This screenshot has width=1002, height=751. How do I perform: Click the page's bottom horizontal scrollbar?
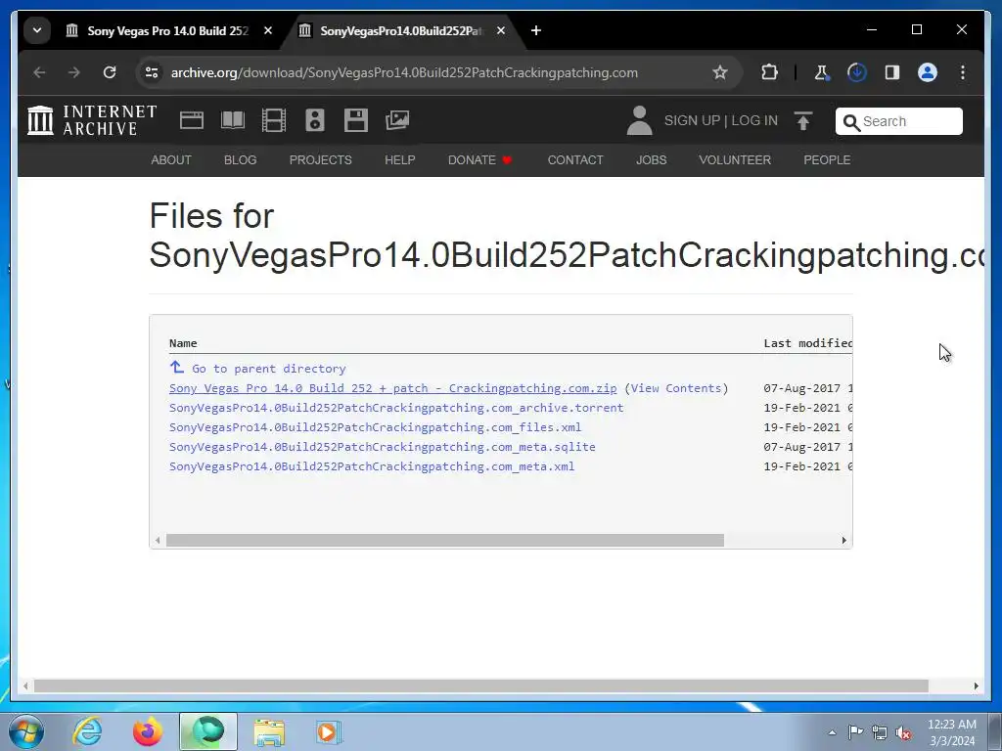pyautogui.click(x=480, y=685)
